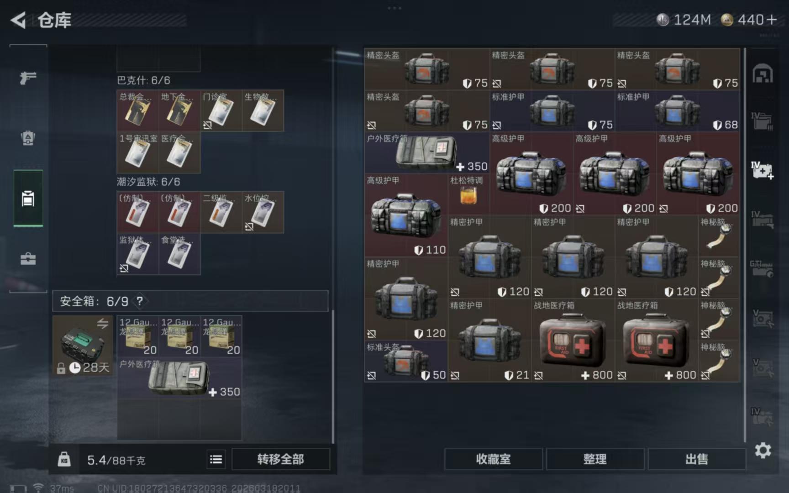Screen dimensions: 789x493
Task: Tap the battery icon in status bar
Action: 18,488
